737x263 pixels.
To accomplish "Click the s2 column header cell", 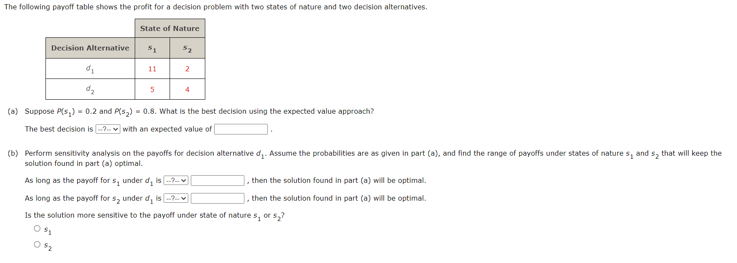I will click(187, 48).
